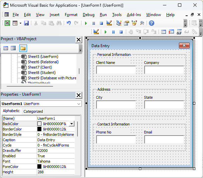Click the View Microsoft Excel icon
The height and width of the screenshot is (178, 203).
click(x=7, y=23)
